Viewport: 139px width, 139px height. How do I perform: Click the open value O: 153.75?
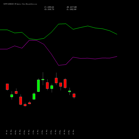tap(49, 9)
